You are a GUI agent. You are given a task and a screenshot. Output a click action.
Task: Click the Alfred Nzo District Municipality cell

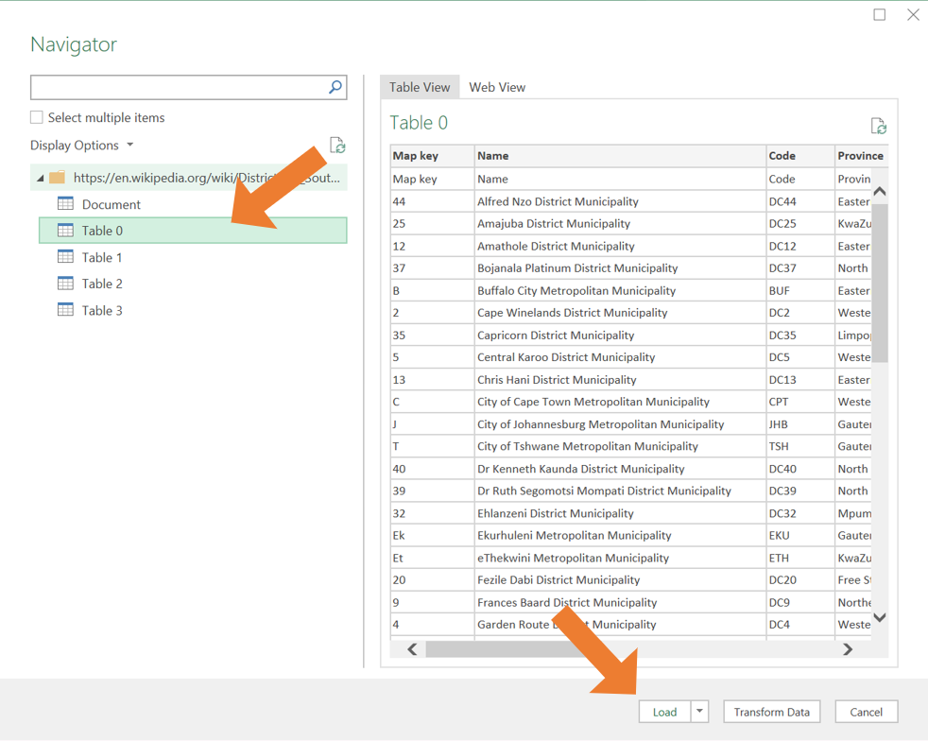(620, 201)
